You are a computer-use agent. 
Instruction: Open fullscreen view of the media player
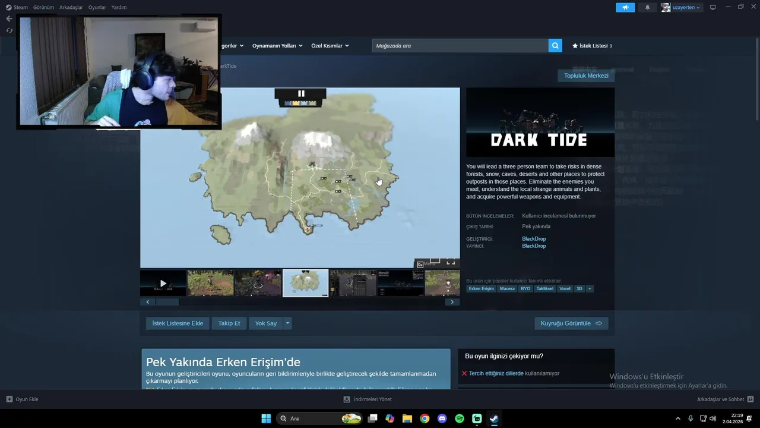451,262
